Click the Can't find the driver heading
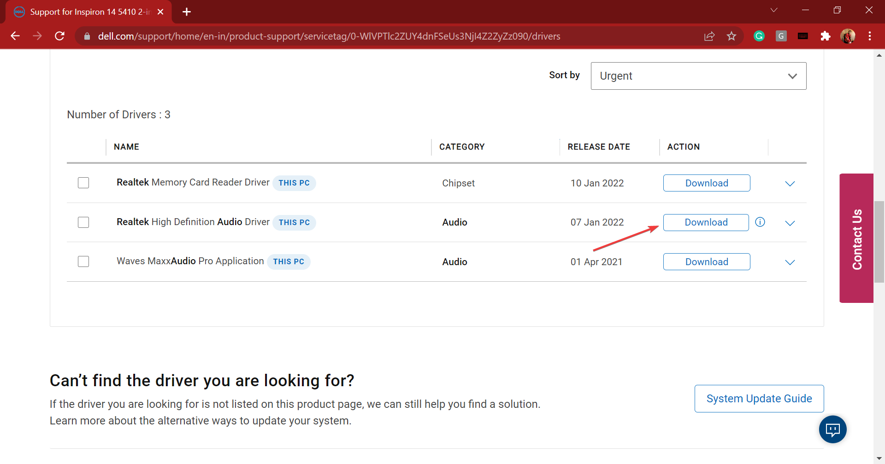 coord(202,381)
